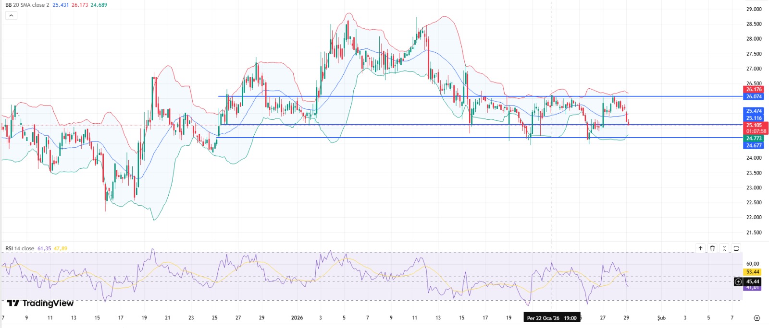The width and height of the screenshot is (769, 328).
Task: Collapse the RSI pane
Action: pyautogui.click(x=724, y=248)
